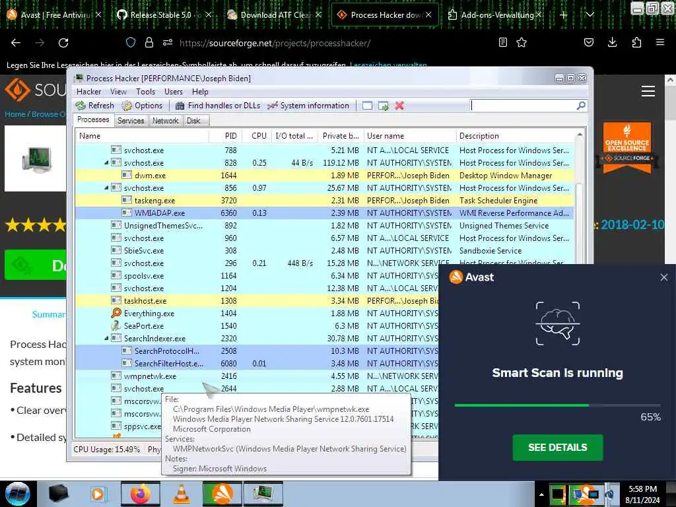The height and width of the screenshot is (507, 676).
Task: Bookmark this page with star icon
Action: click(522, 42)
